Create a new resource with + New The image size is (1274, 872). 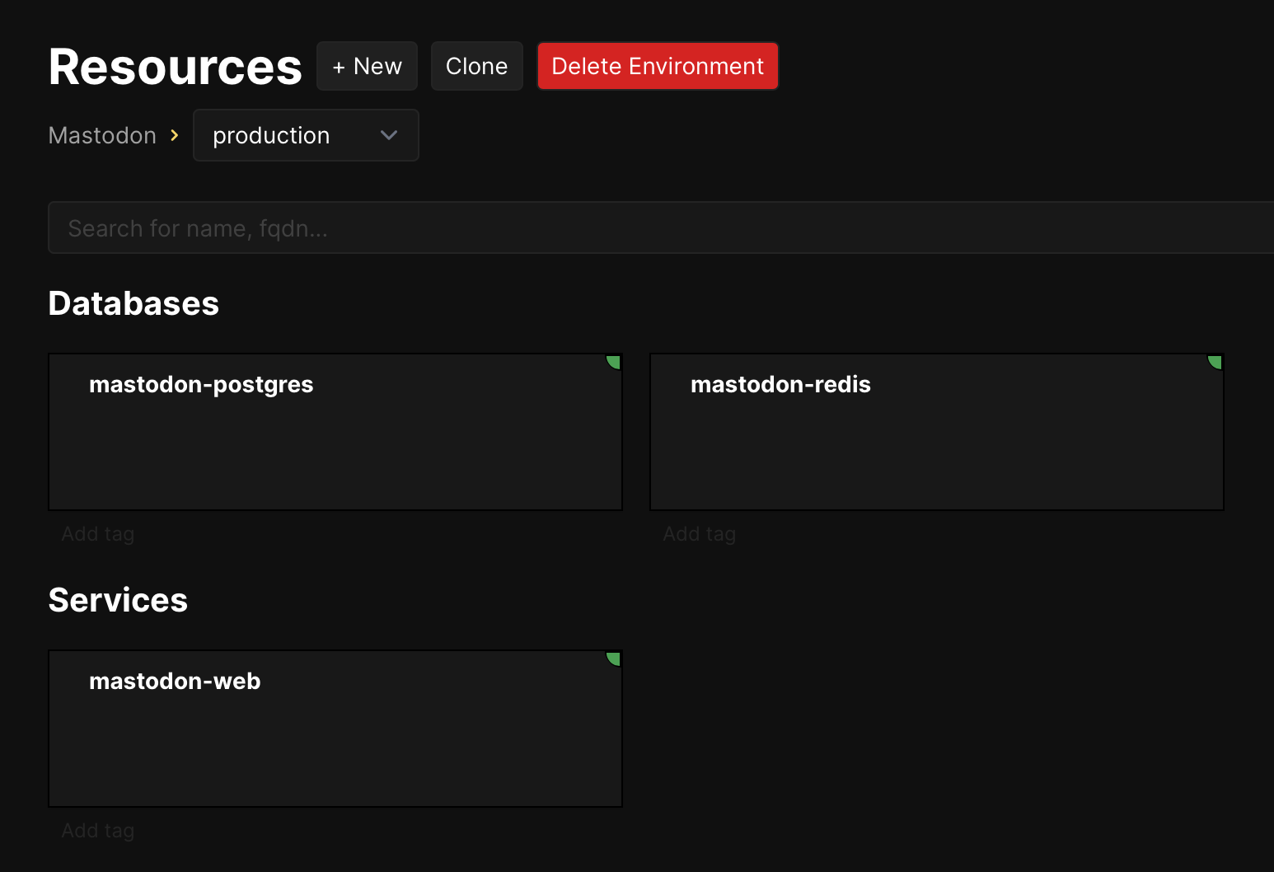coord(367,65)
